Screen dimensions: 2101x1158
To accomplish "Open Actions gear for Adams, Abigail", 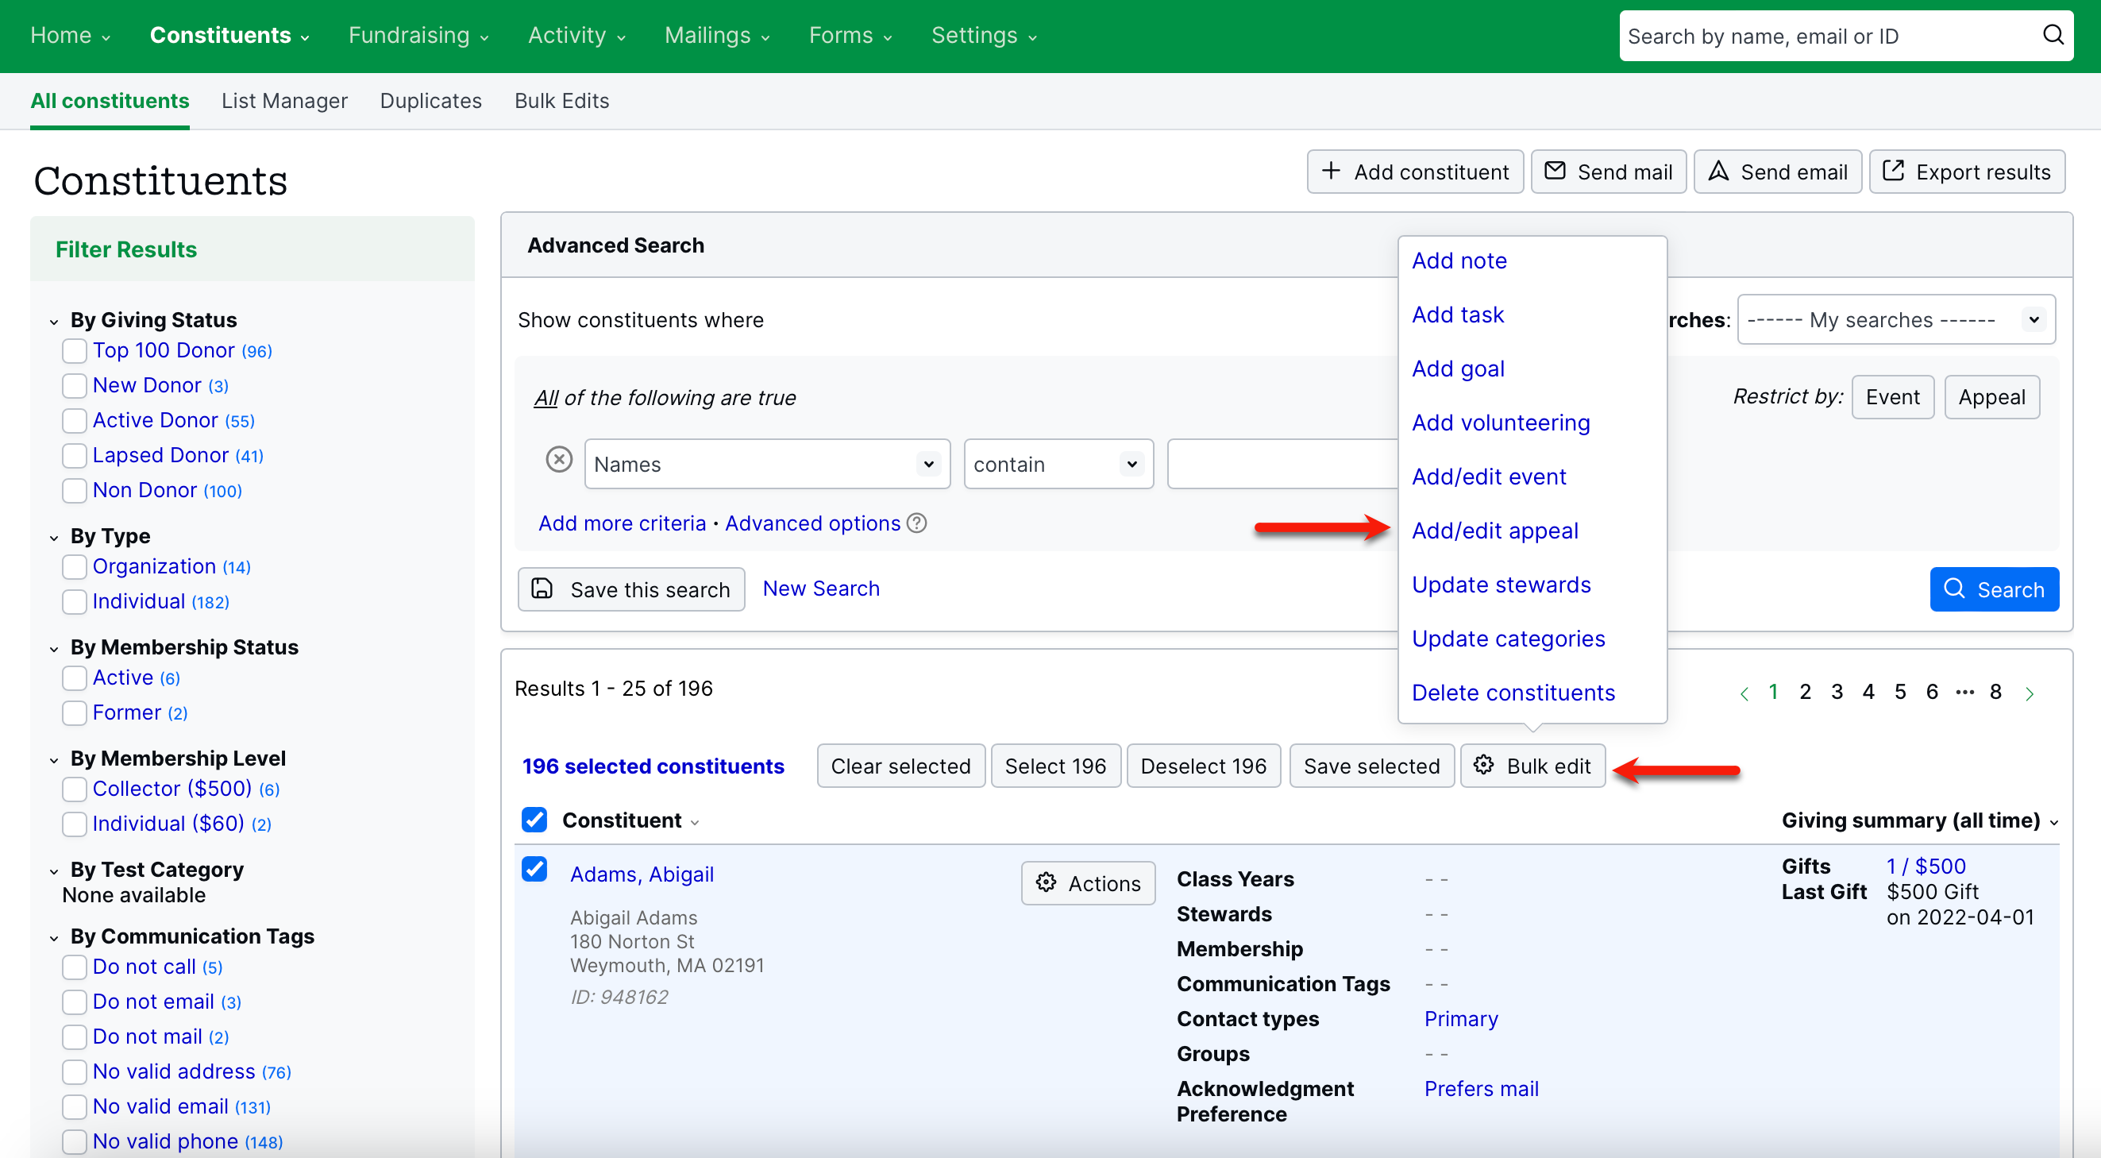I will coord(1087,883).
